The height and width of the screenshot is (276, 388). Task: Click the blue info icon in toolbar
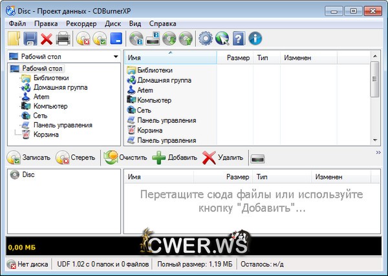pyautogui.click(x=254, y=39)
